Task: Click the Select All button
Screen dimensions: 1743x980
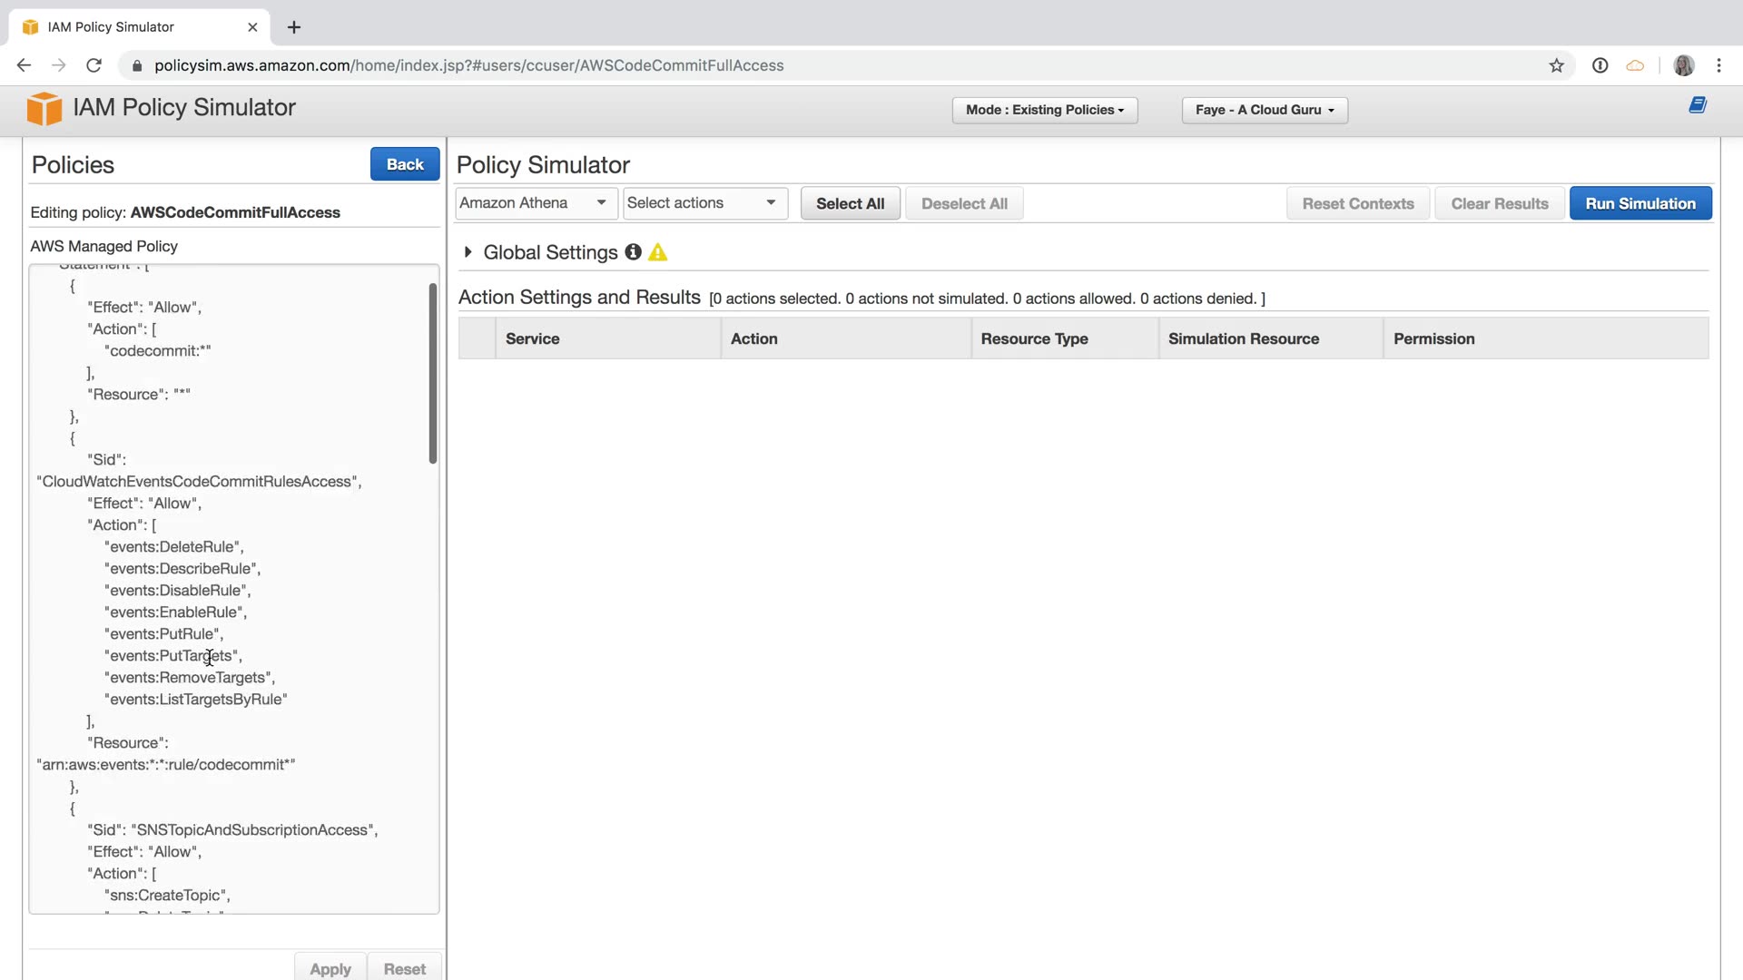Action: click(x=849, y=203)
